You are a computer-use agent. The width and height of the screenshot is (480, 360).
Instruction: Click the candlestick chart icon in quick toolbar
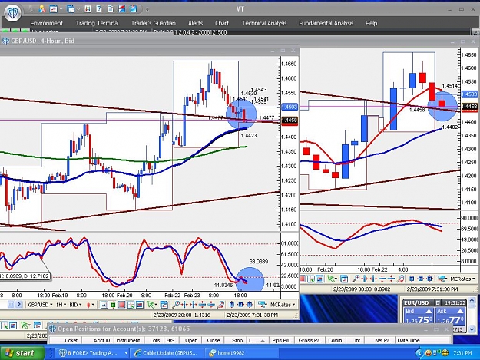(x=88, y=9)
